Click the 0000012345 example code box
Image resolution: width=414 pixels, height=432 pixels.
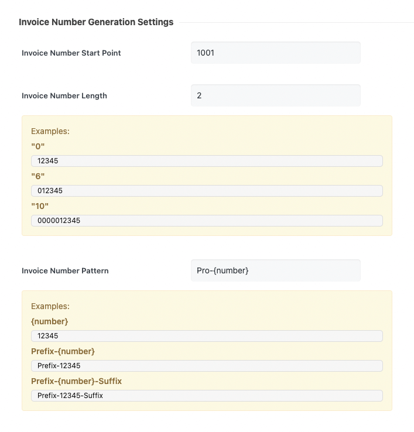pyautogui.click(x=206, y=221)
